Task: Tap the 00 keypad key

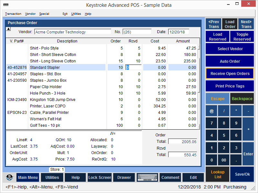Action: point(224,160)
